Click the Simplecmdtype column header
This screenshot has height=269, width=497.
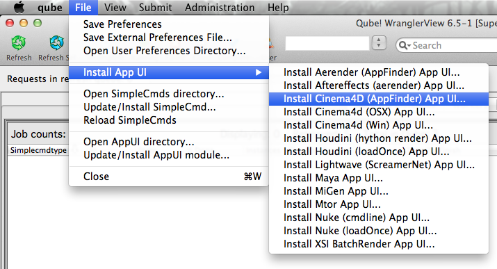coord(38,150)
